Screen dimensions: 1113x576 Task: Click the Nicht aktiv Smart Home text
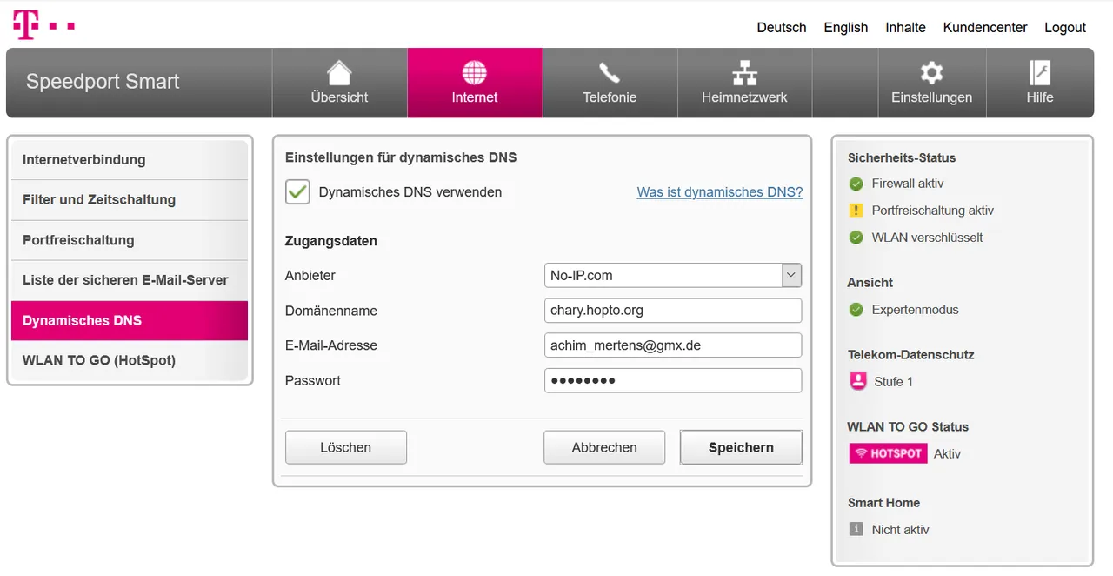point(901,530)
